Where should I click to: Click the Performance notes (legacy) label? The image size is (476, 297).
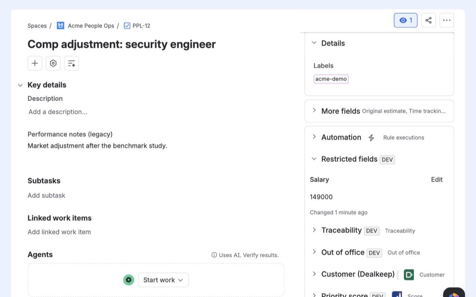pos(70,134)
